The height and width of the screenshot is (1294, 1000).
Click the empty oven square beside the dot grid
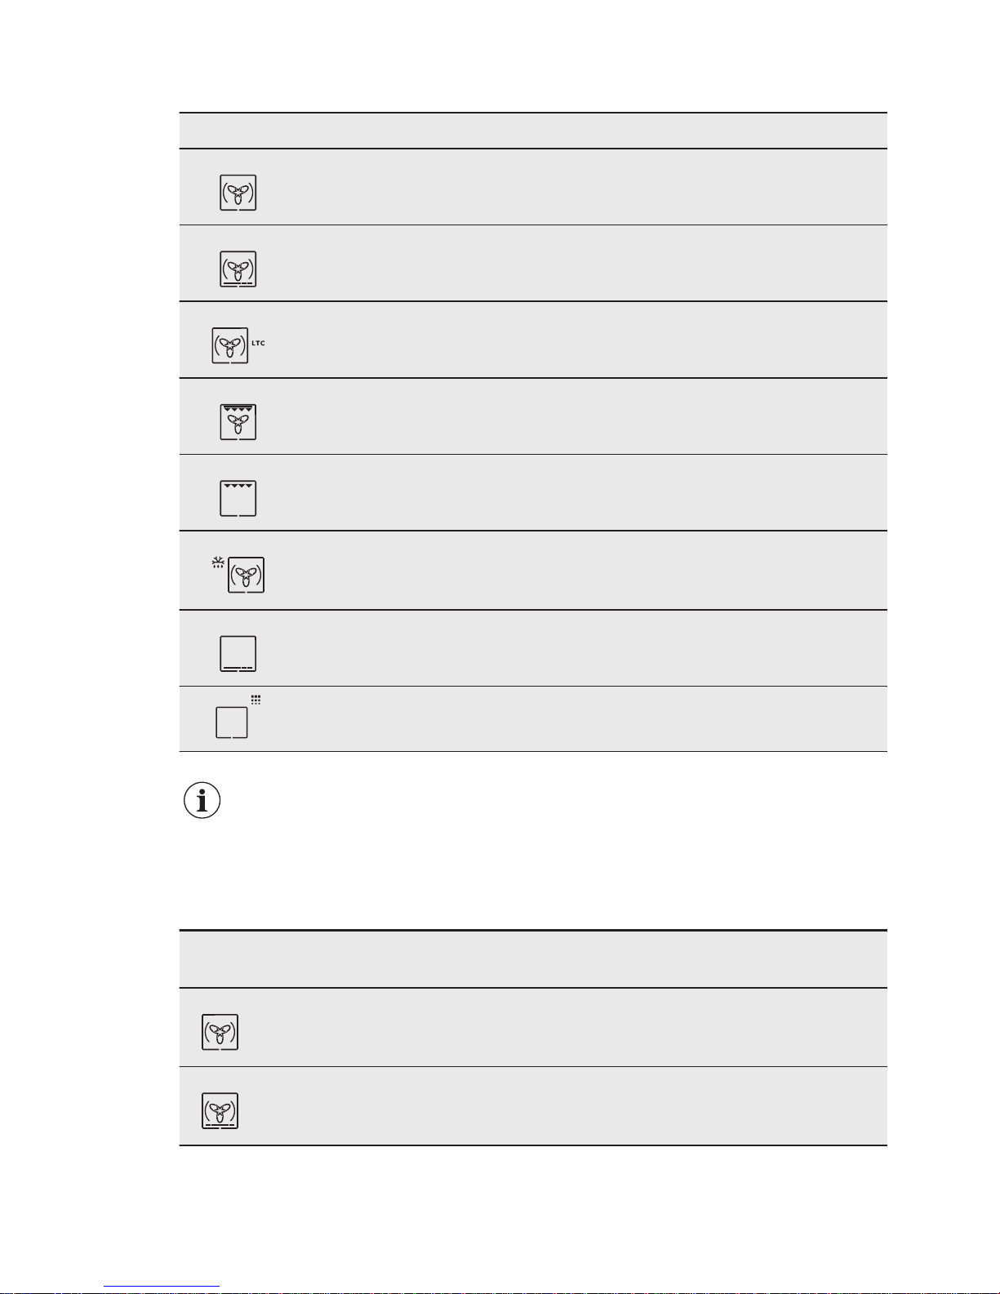(x=232, y=723)
